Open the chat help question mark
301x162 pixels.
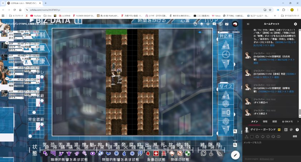297,129
